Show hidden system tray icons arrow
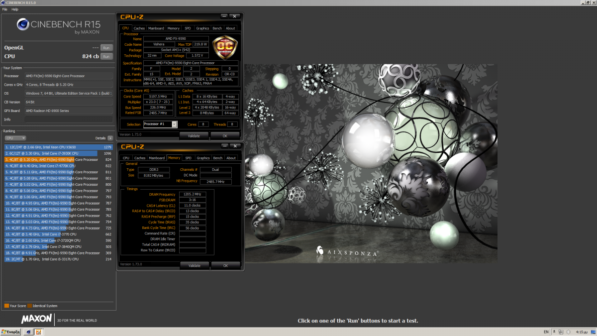Viewport: 597px width, 336px height. [554, 332]
